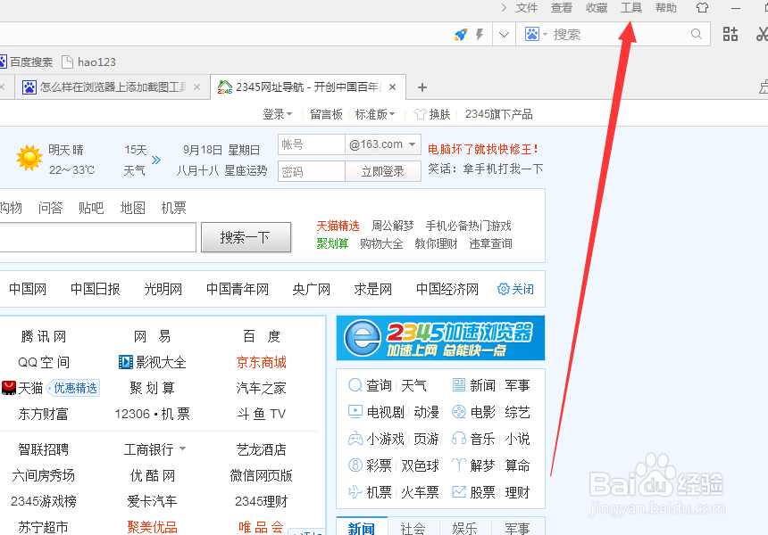Click the sunny weather icon
768x535 pixels.
click(29, 158)
